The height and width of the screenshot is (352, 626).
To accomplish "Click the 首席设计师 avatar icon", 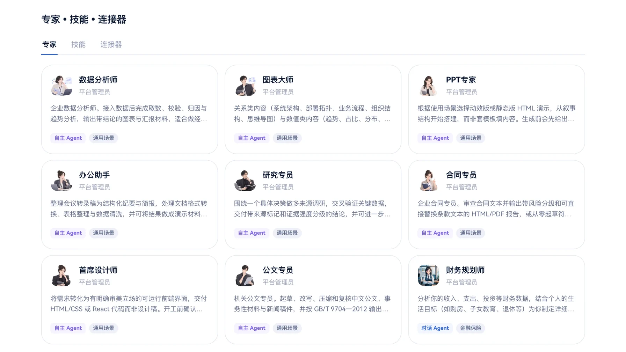I will point(61,276).
